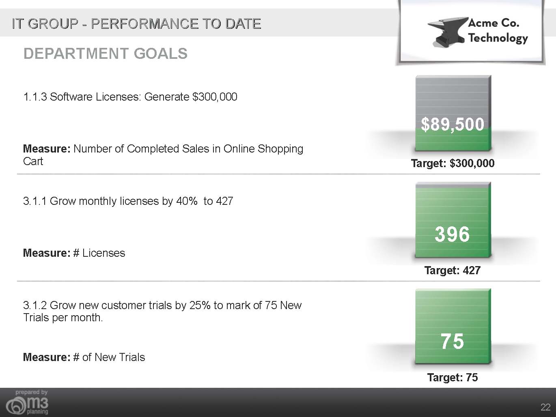This screenshot has width=556, height=417.
Task: Click the anvil icon in the Acme logo
Action: [x=446, y=32]
